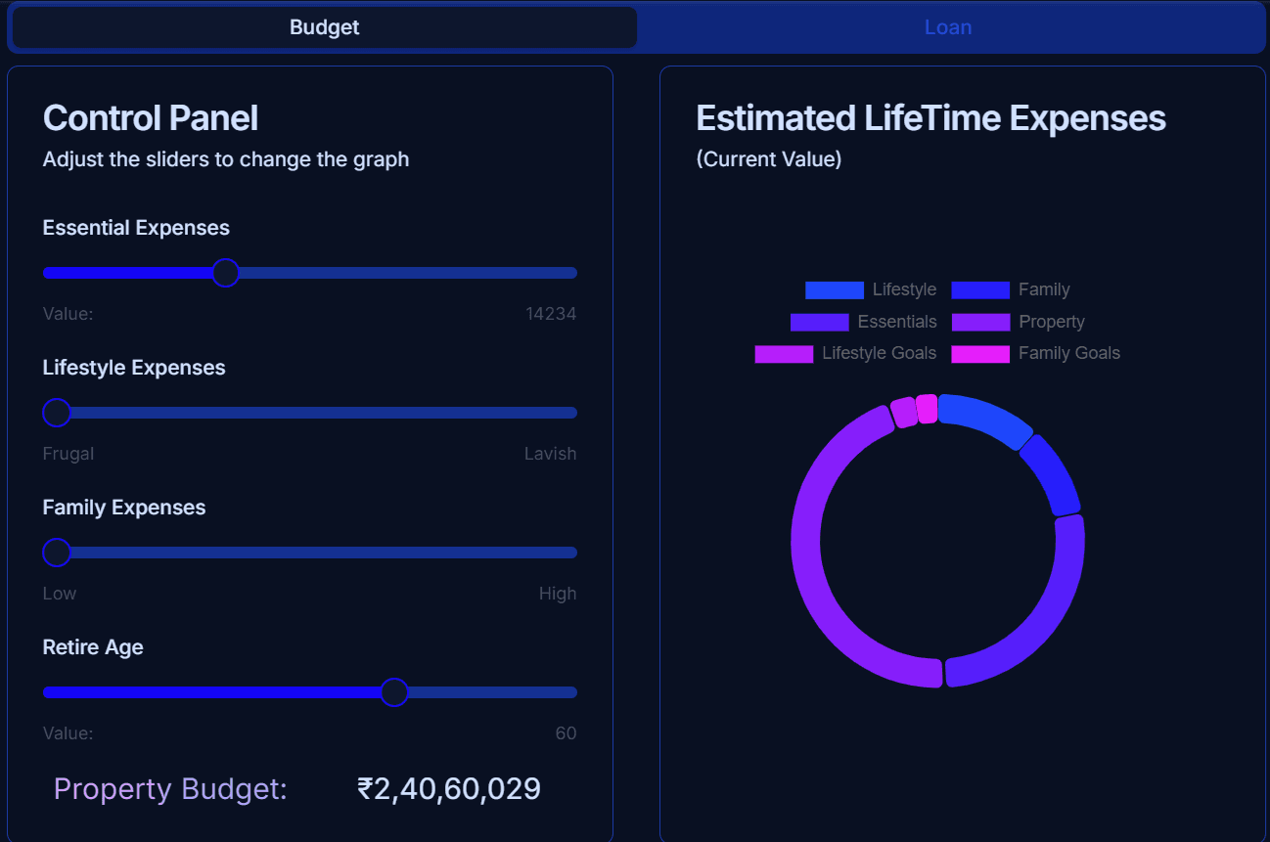Click the Control Panel heading

pyautogui.click(x=151, y=118)
